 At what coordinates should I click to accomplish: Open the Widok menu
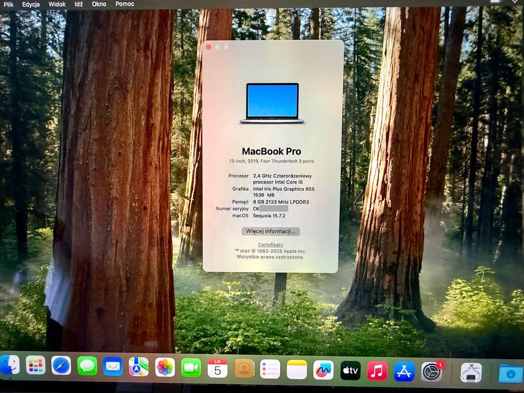(x=57, y=4)
